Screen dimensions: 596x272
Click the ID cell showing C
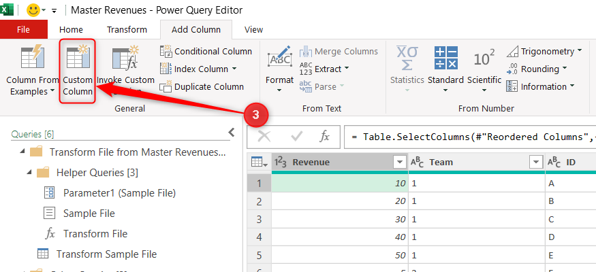(x=571, y=219)
